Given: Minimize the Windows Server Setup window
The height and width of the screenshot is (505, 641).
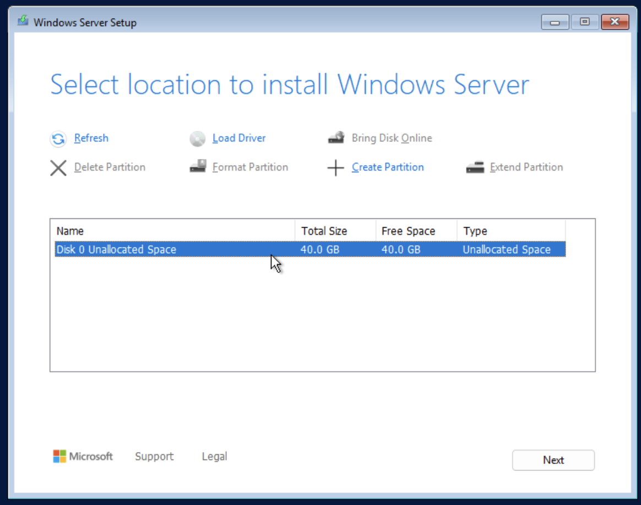Looking at the screenshot, I should coord(555,21).
